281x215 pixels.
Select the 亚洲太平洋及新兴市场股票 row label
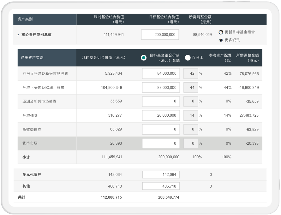tap(45, 74)
